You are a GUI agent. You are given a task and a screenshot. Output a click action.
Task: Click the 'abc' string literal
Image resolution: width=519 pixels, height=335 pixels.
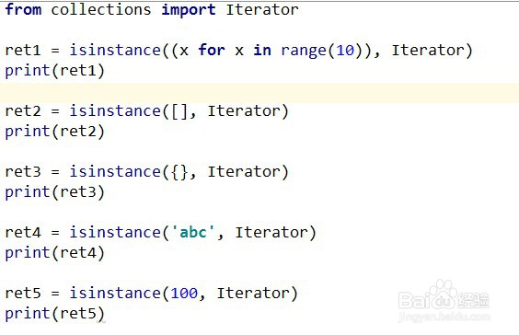(x=193, y=232)
